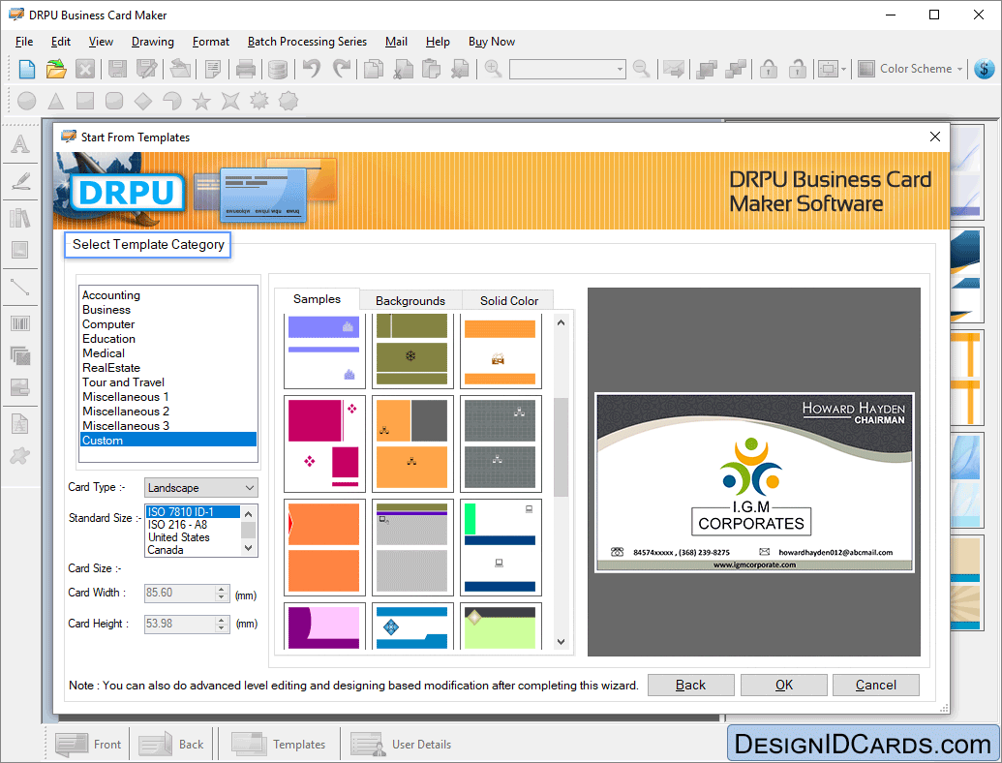1002x763 pixels.
Task: Choose the olive green sample template
Action: tap(412, 349)
